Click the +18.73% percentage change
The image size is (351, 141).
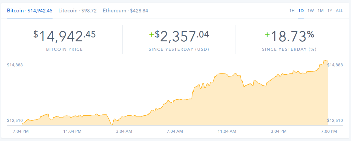289,36
